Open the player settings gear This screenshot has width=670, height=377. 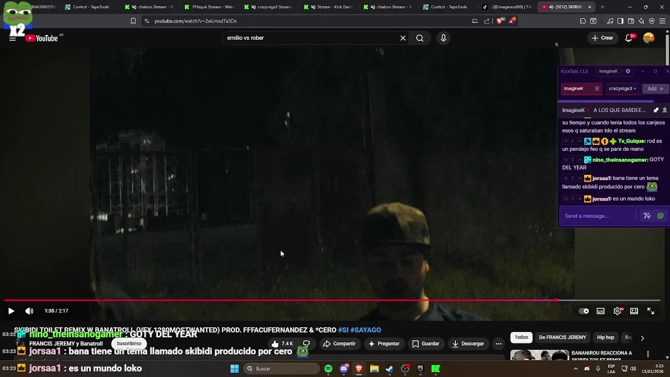point(617,311)
